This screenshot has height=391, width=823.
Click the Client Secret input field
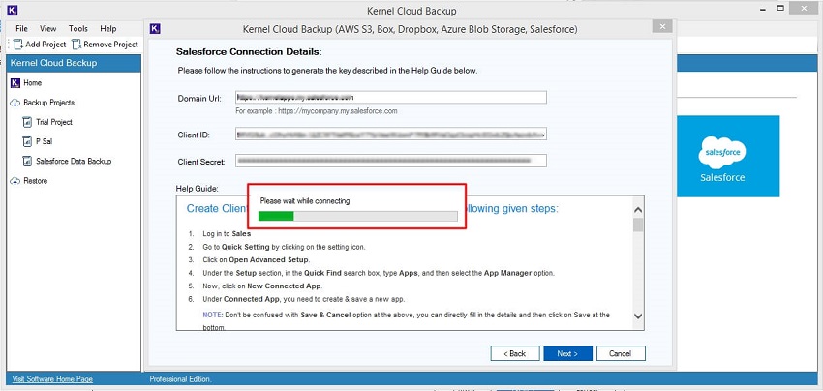click(391, 161)
